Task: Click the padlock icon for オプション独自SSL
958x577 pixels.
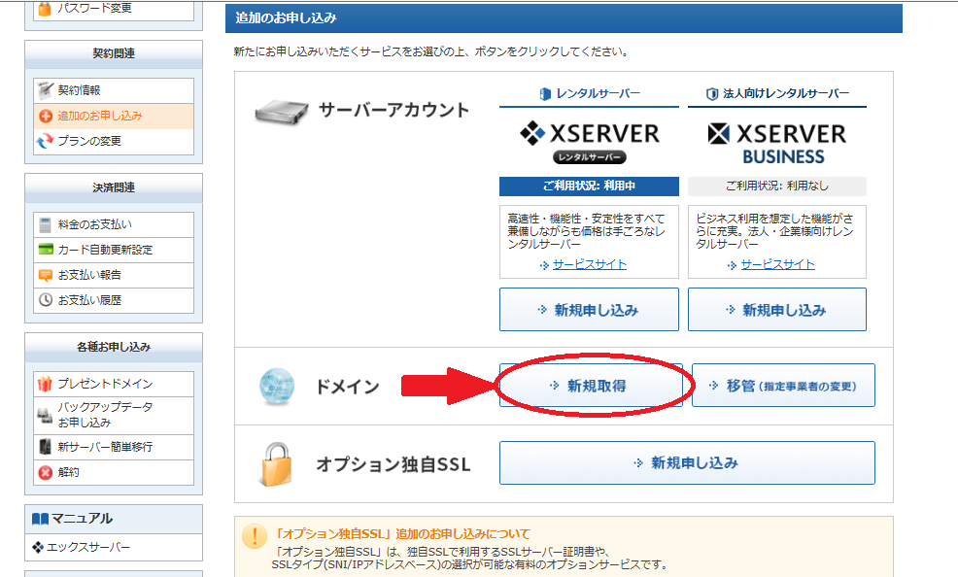Action: click(x=274, y=463)
